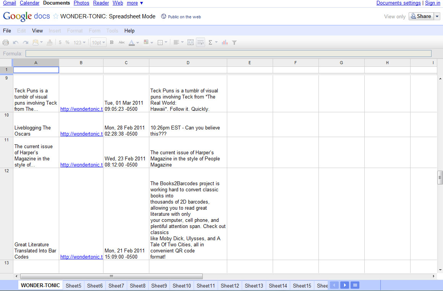
Task: Click the filter funnel icon
Action: click(234, 42)
